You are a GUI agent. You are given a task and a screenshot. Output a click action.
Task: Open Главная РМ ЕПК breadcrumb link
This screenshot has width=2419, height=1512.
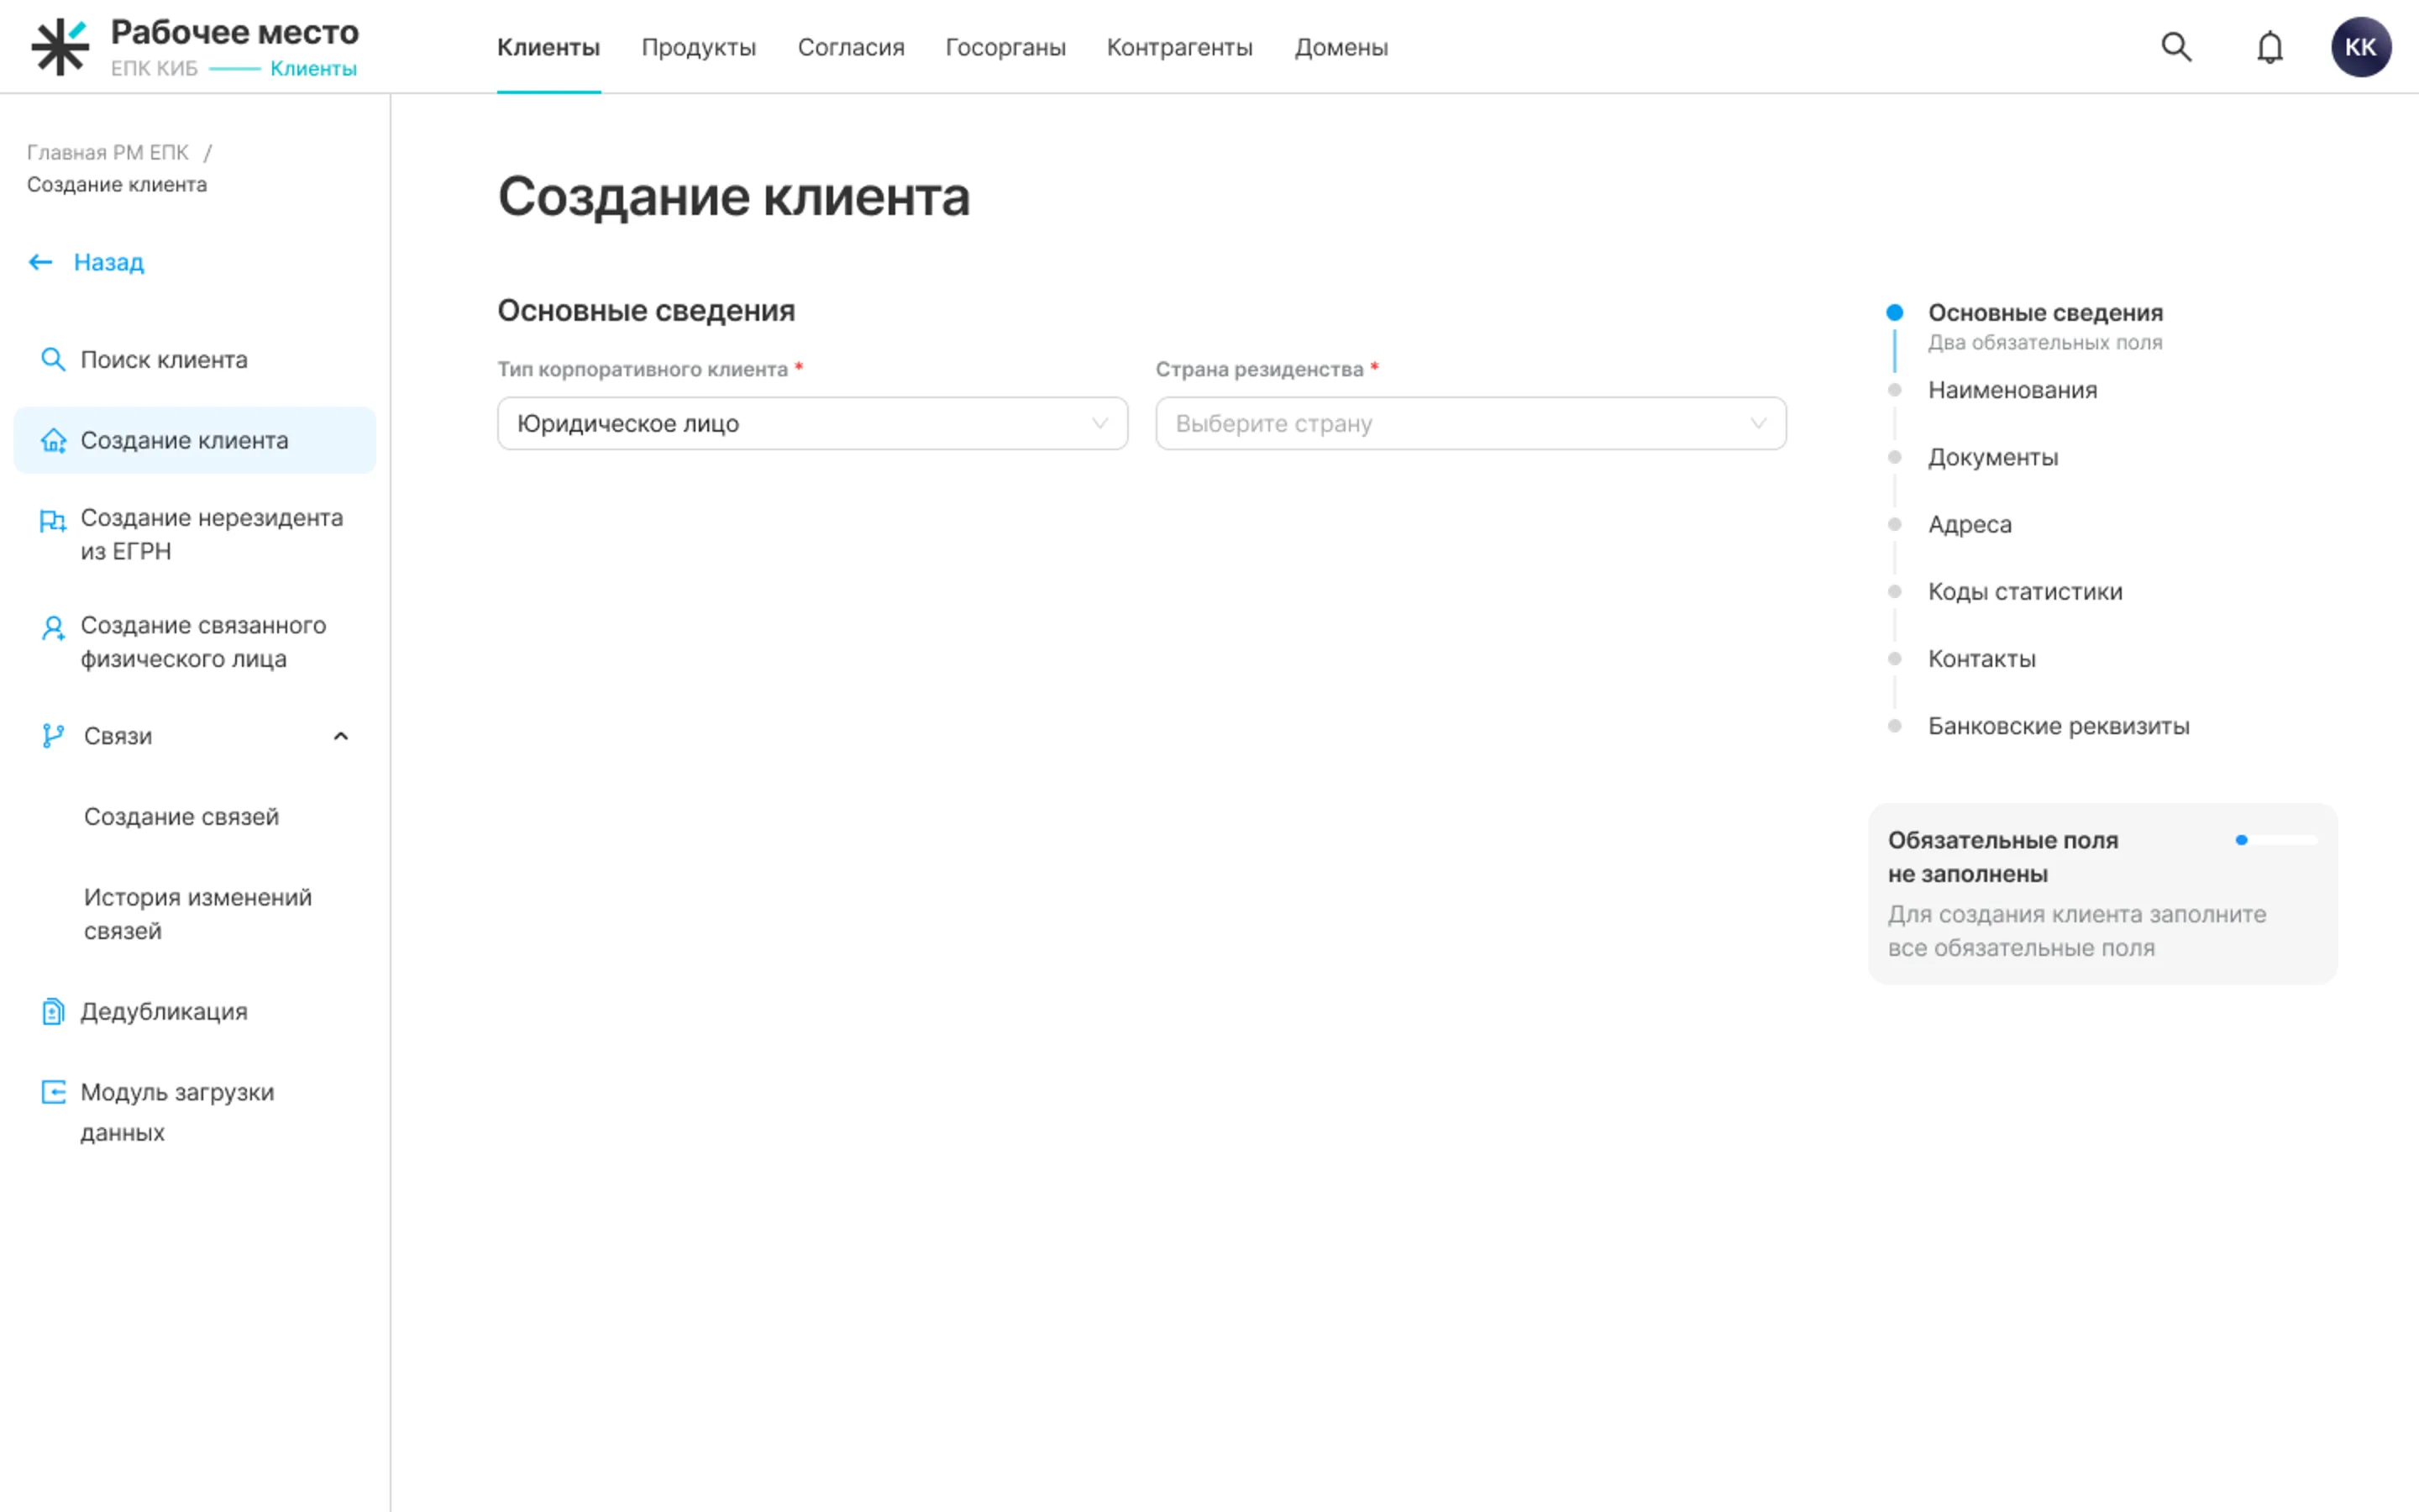pyautogui.click(x=108, y=152)
